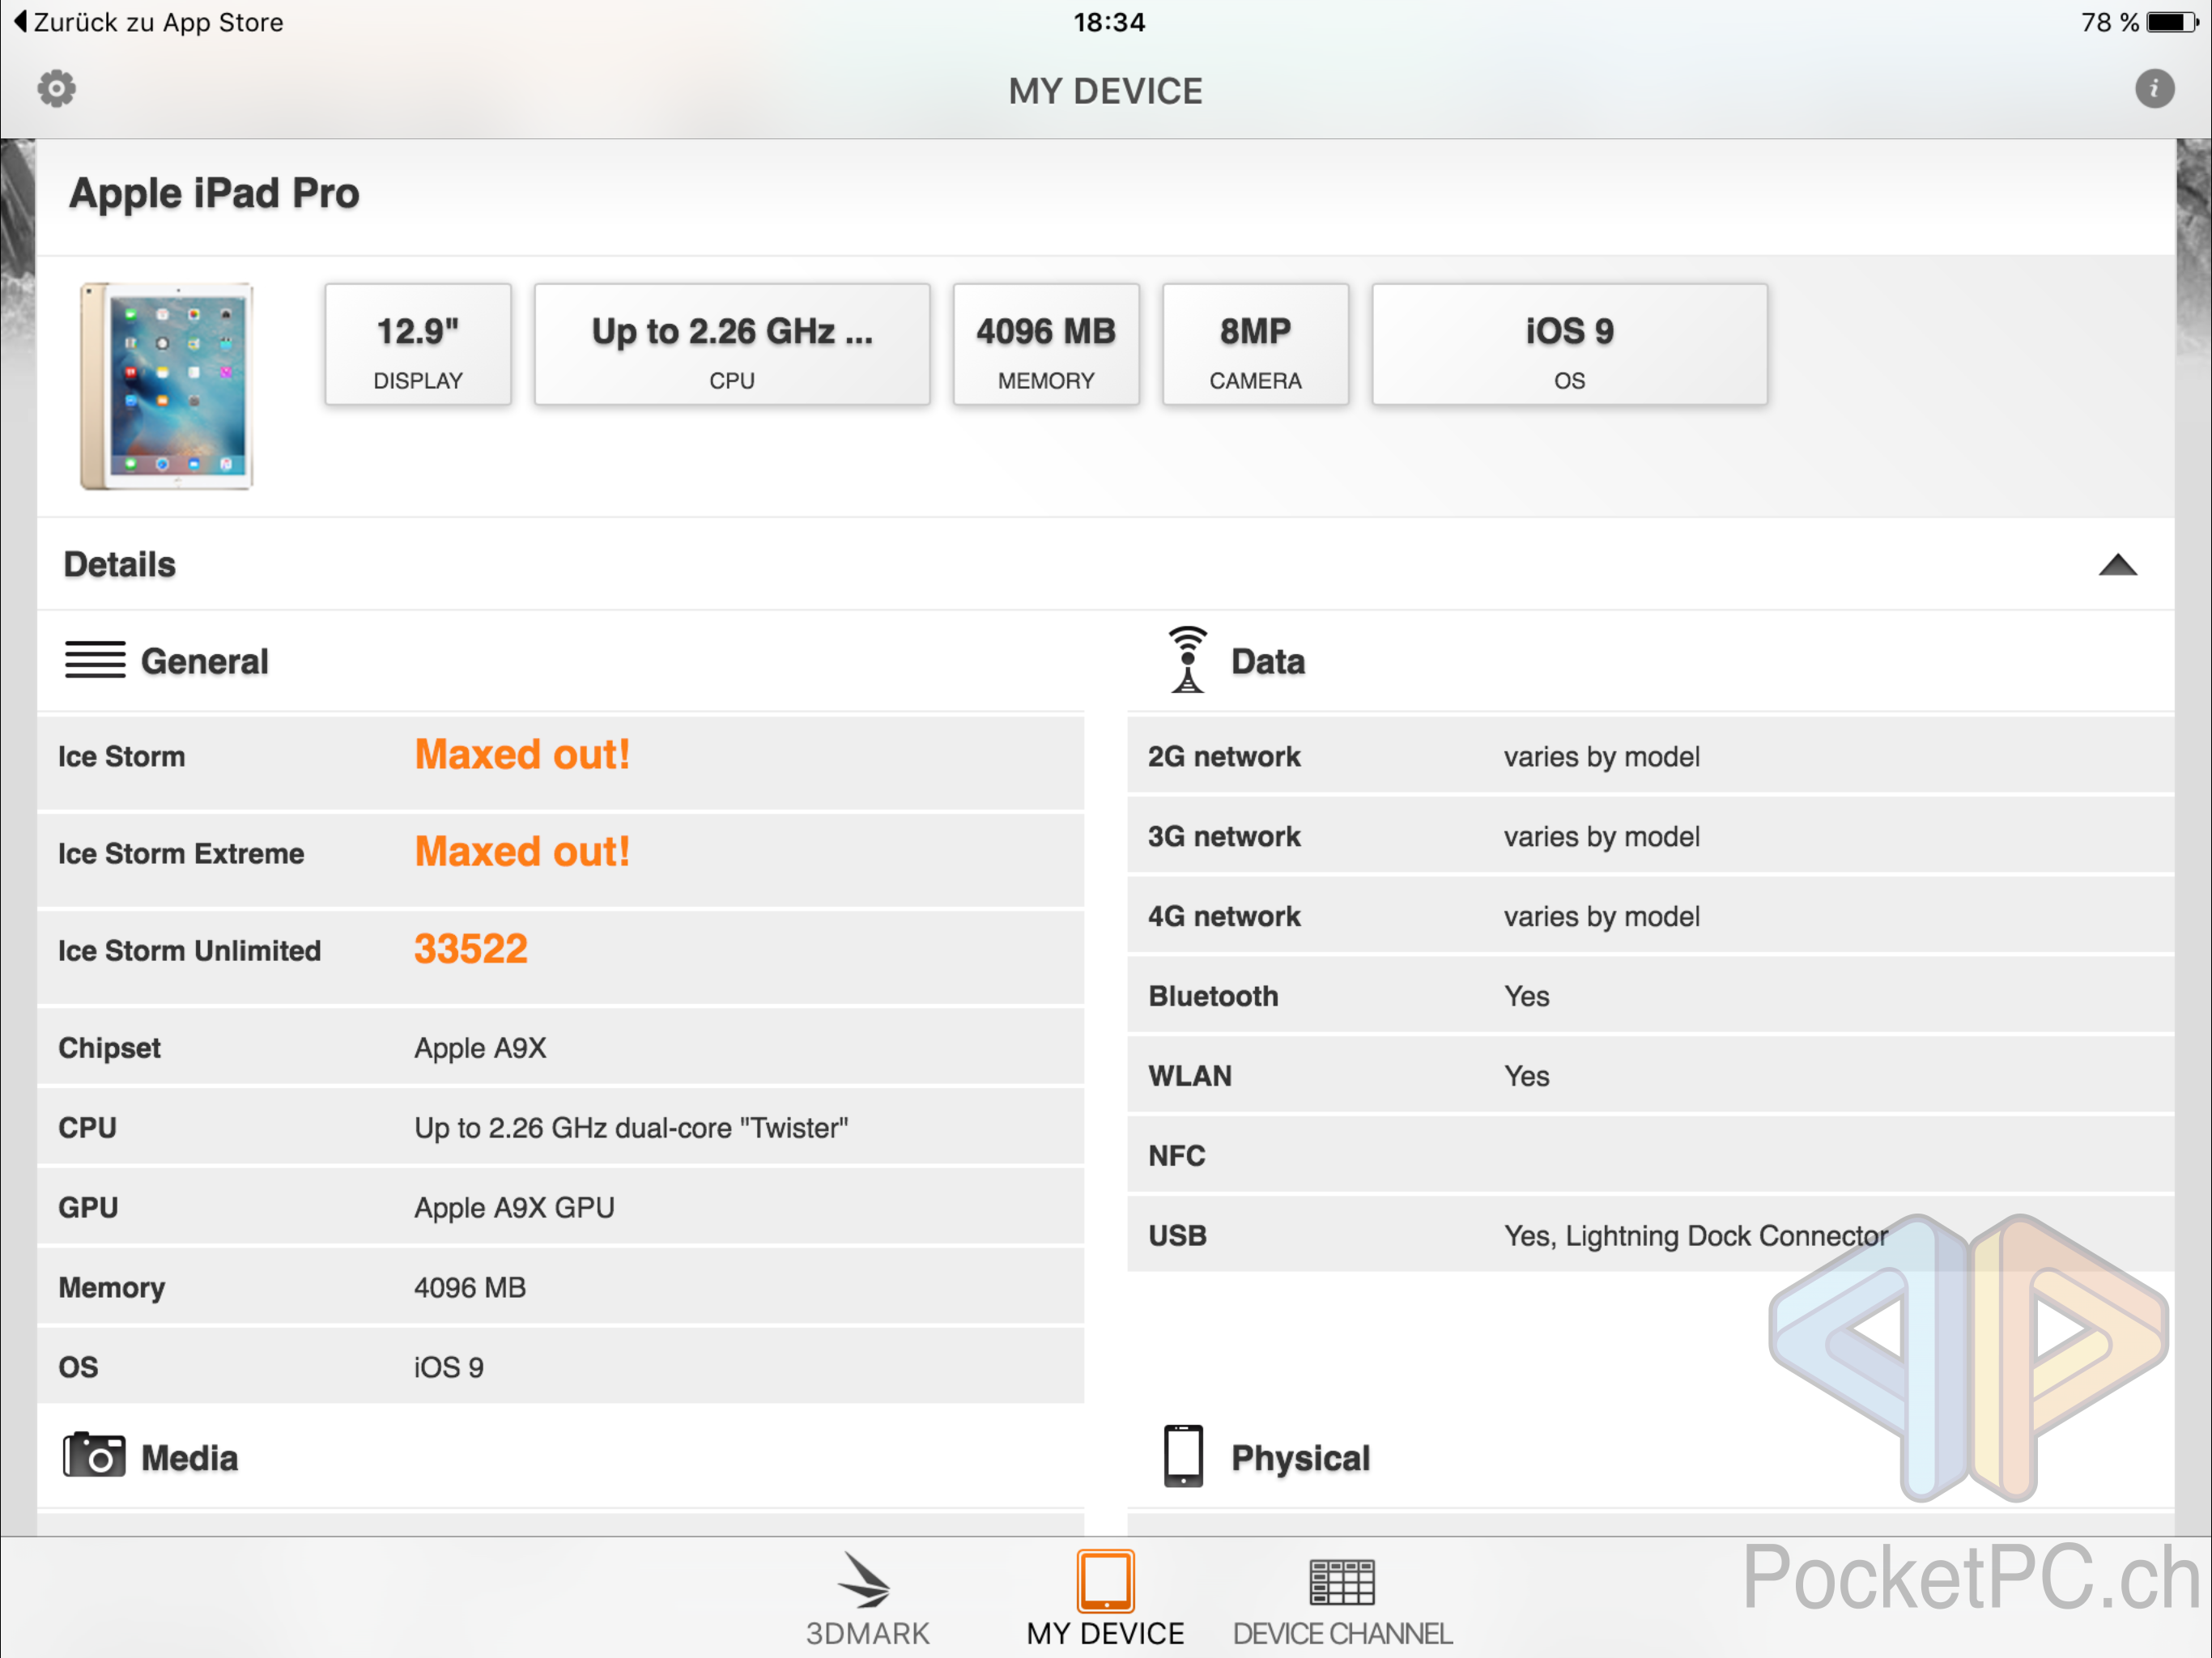Image resolution: width=2212 pixels, height=1658 pixels.
Task: Tap Ice Storm Unlimited score 33522
Action: [x=471, y=949]
